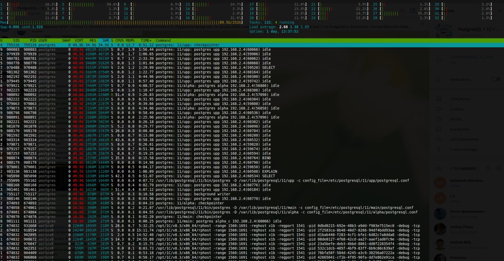Open Aleksandr Melnikov's avatar in members list

point(440,183)
